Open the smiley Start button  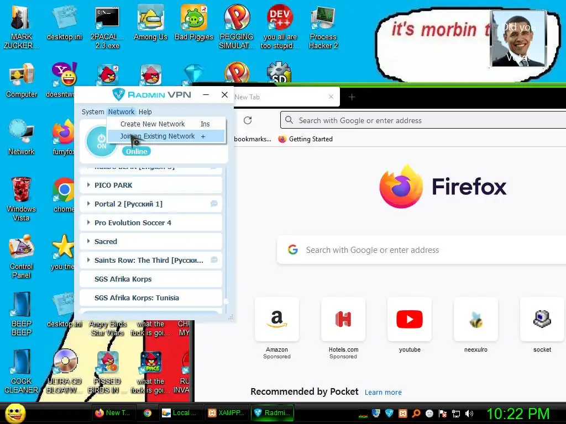pyautogui.click(x=15, y=413)
